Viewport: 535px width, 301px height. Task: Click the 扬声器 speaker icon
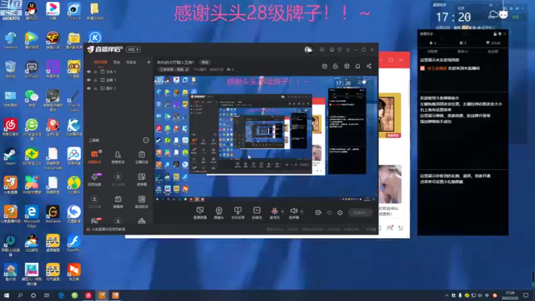coord(294,211)
